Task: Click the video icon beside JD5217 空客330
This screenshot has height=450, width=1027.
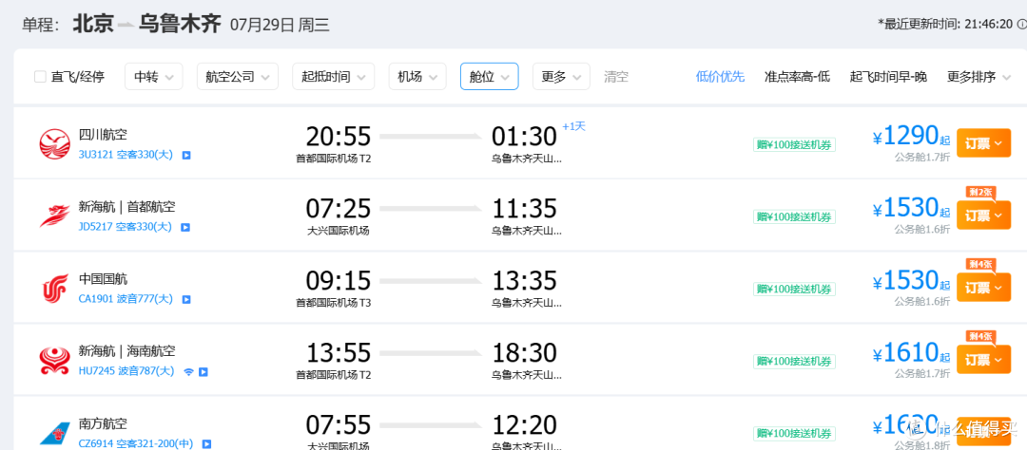Action: (x=186, y=228)
